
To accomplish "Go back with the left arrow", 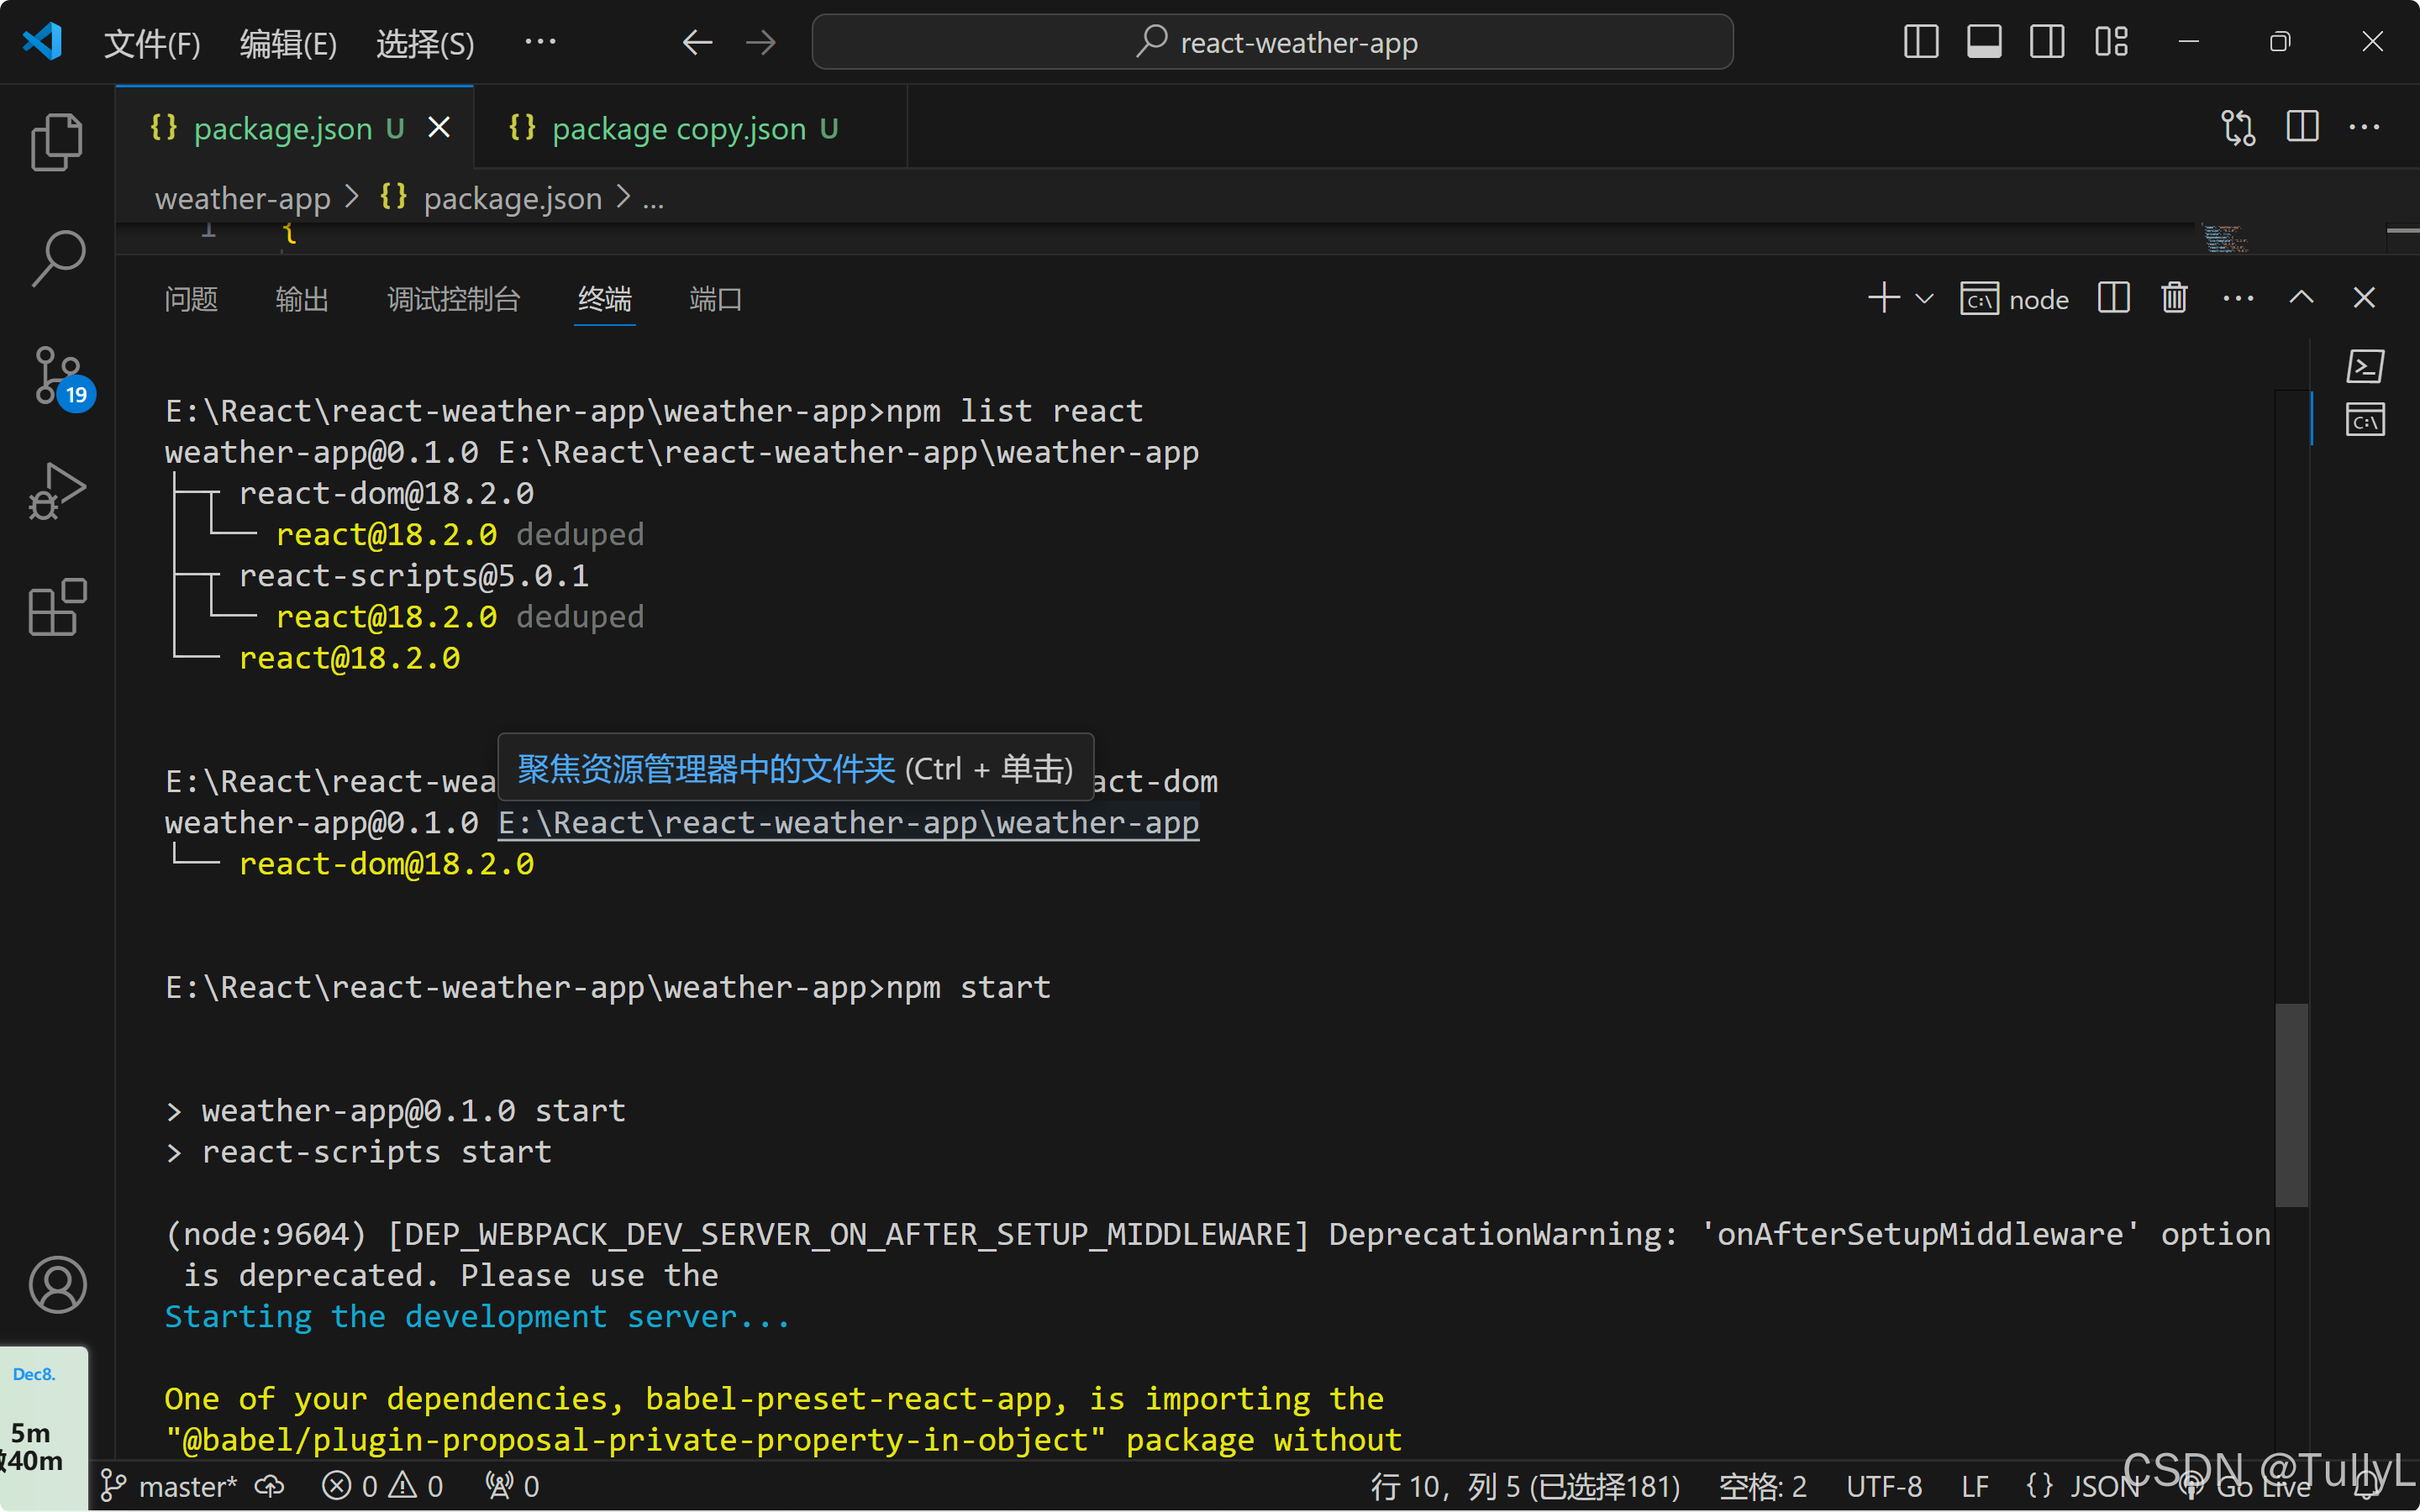I will [x=697, y=42].
